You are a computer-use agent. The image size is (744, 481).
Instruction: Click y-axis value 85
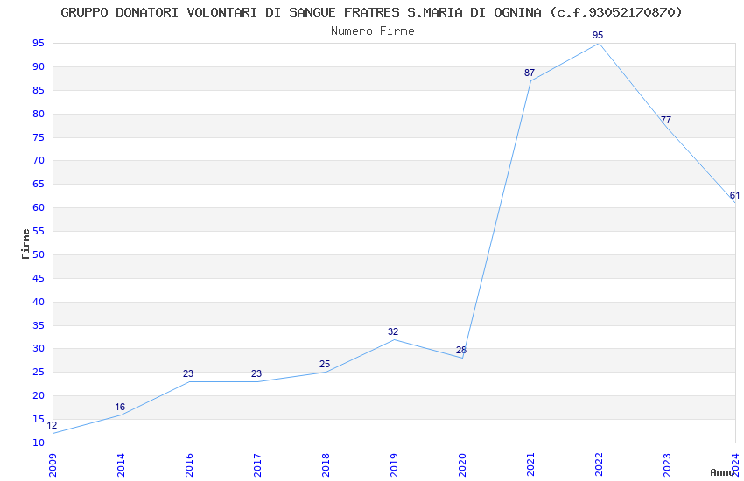(x=39, y=90)
